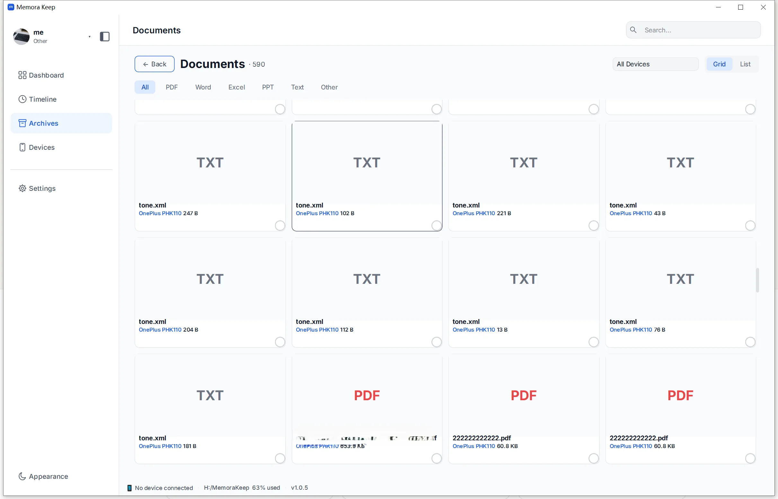Select the All filter tab
The height and width of the screenshot is (499, 778).
click(145, 87)
